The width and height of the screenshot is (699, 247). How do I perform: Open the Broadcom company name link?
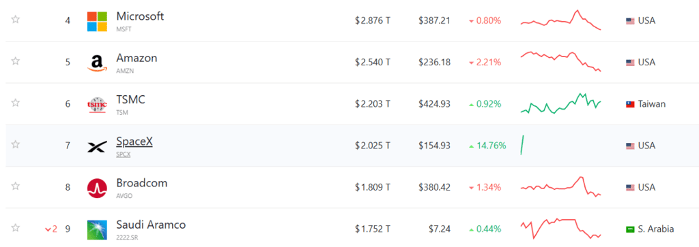[x=142, y=183]
